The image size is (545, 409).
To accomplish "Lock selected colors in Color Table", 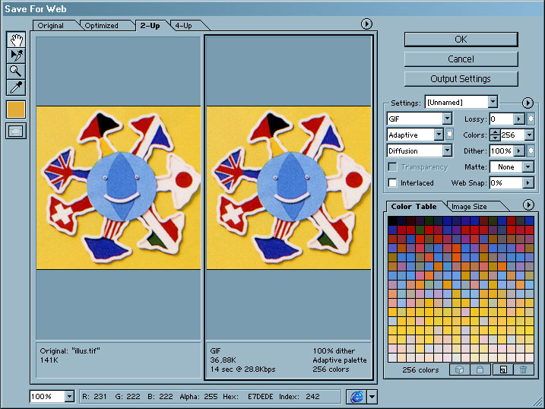I will pyautogui.click(x=480, y=369).
